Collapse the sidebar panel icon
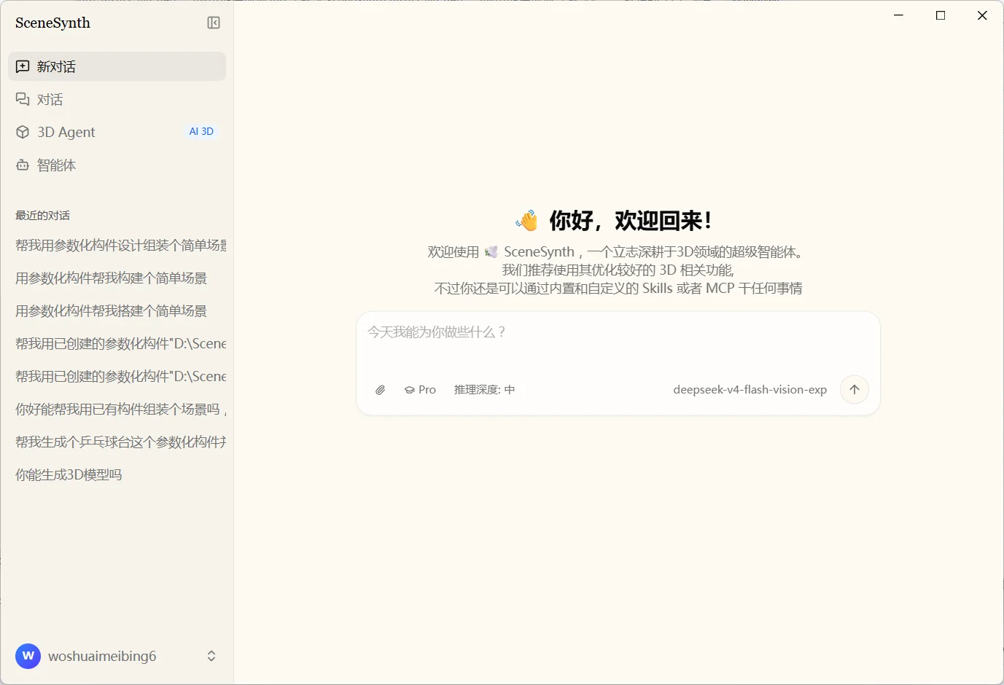 click(x=214, y=23)
